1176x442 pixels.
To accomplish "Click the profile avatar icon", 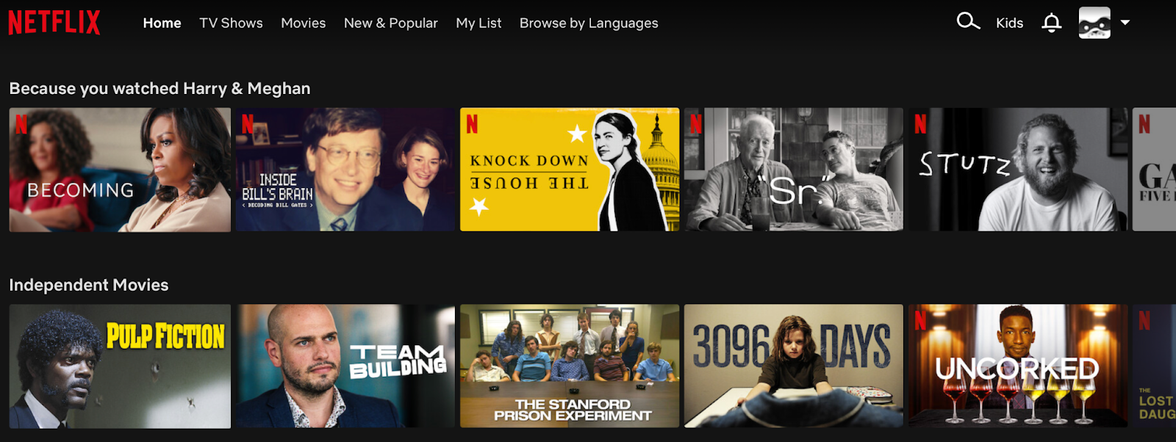I will (1094, 23).
